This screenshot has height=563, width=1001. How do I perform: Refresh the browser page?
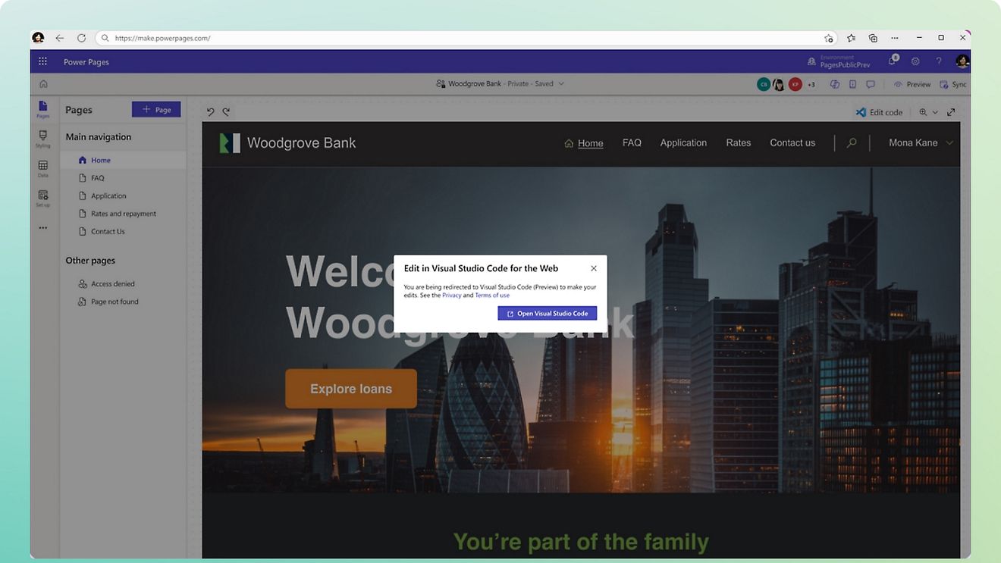pyautogui.click(x=81, y=38)
